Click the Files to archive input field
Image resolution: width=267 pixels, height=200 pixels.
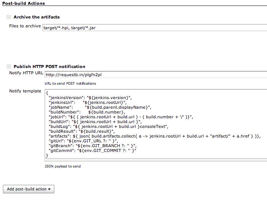click(155, 28)
